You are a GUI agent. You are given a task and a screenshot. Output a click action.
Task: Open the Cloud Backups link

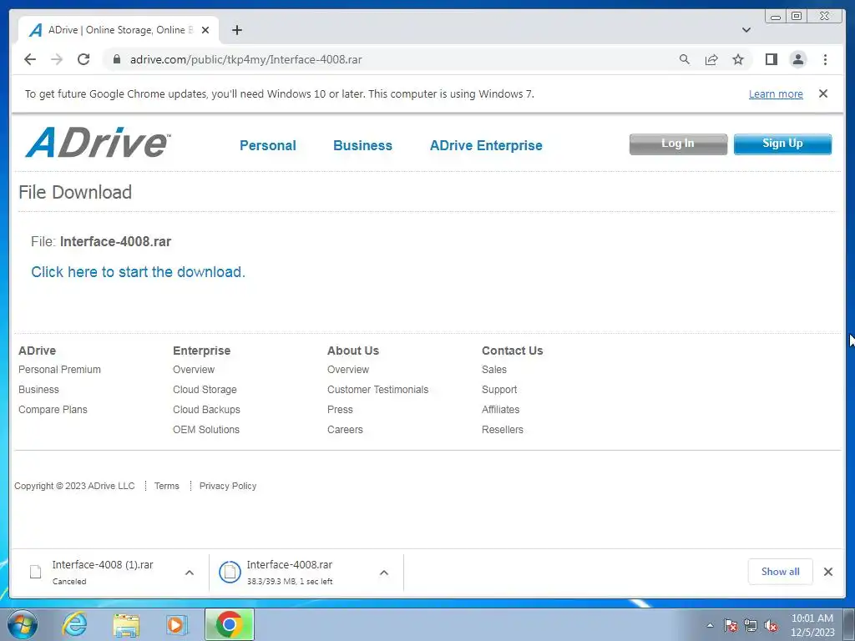[x=206, y=409]
